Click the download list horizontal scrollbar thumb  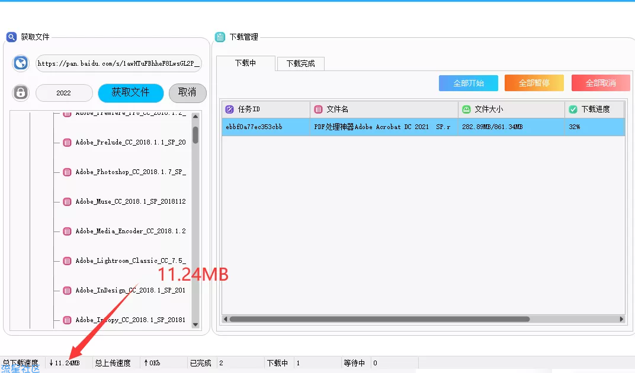(380, 319)
